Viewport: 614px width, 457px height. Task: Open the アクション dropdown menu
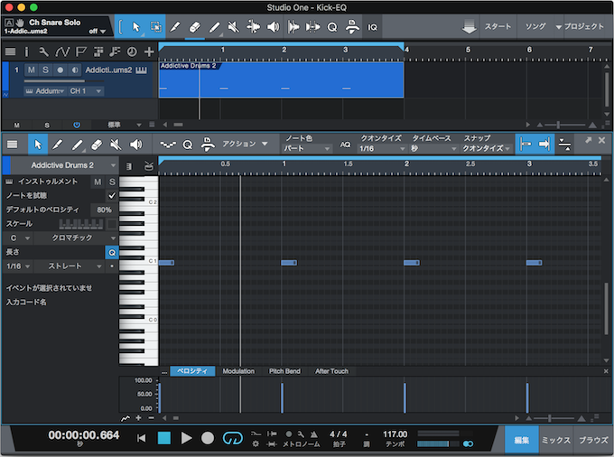click(x=245, y=144)
